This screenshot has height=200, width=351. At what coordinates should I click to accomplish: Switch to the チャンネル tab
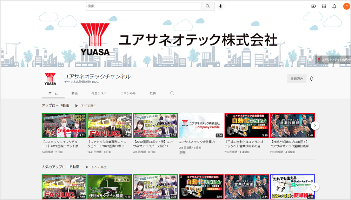pyautogui.click(x=128, y=93)
